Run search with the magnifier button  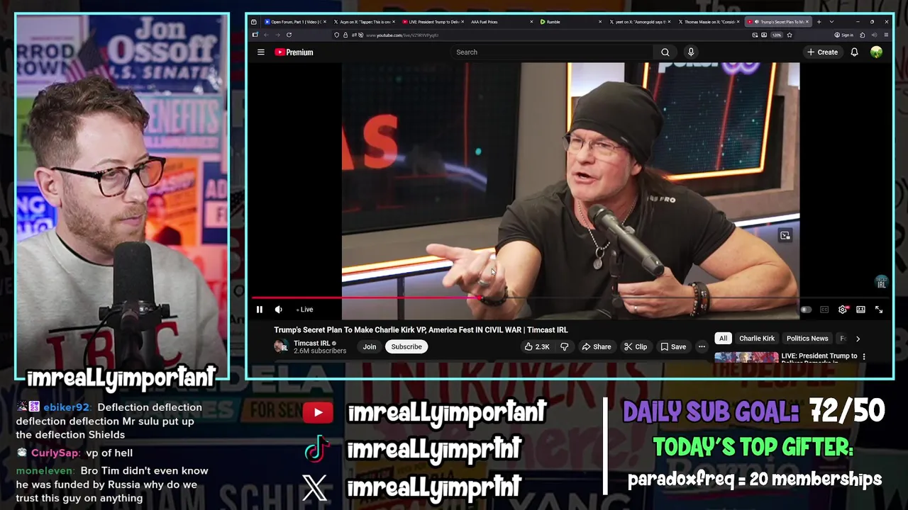(665, 52)
